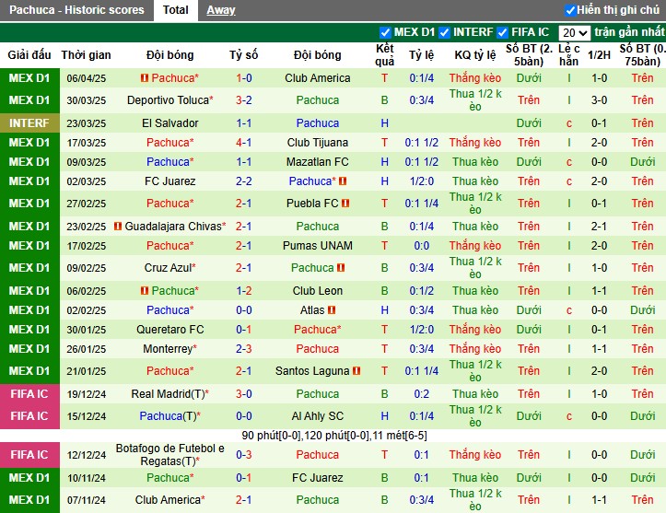Click the red card icon beside Puebla FC
666x513 pixels.
tap(345, 204)
